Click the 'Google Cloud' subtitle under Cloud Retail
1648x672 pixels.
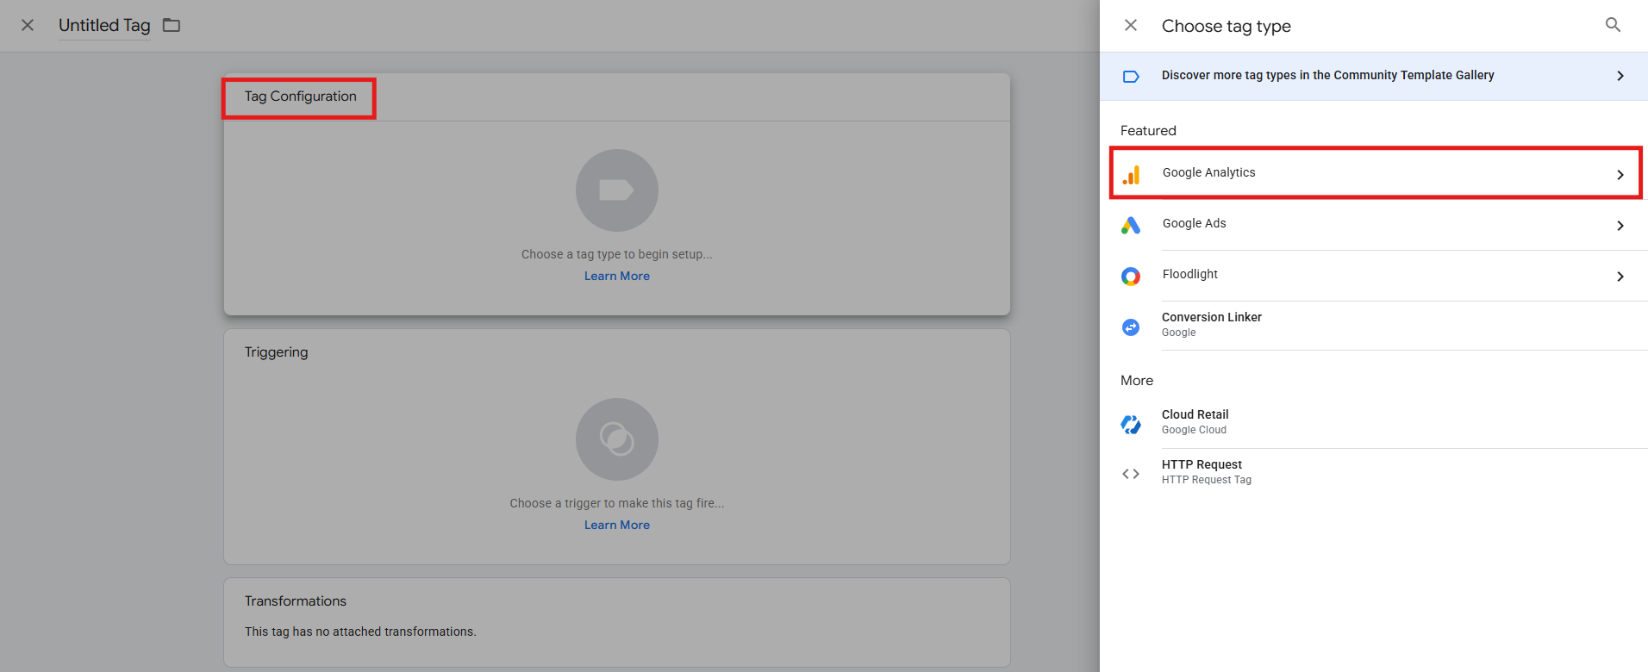(x=1194, y=430)
